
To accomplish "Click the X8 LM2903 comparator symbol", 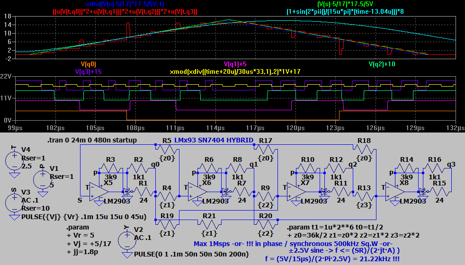I will point(394,192).
